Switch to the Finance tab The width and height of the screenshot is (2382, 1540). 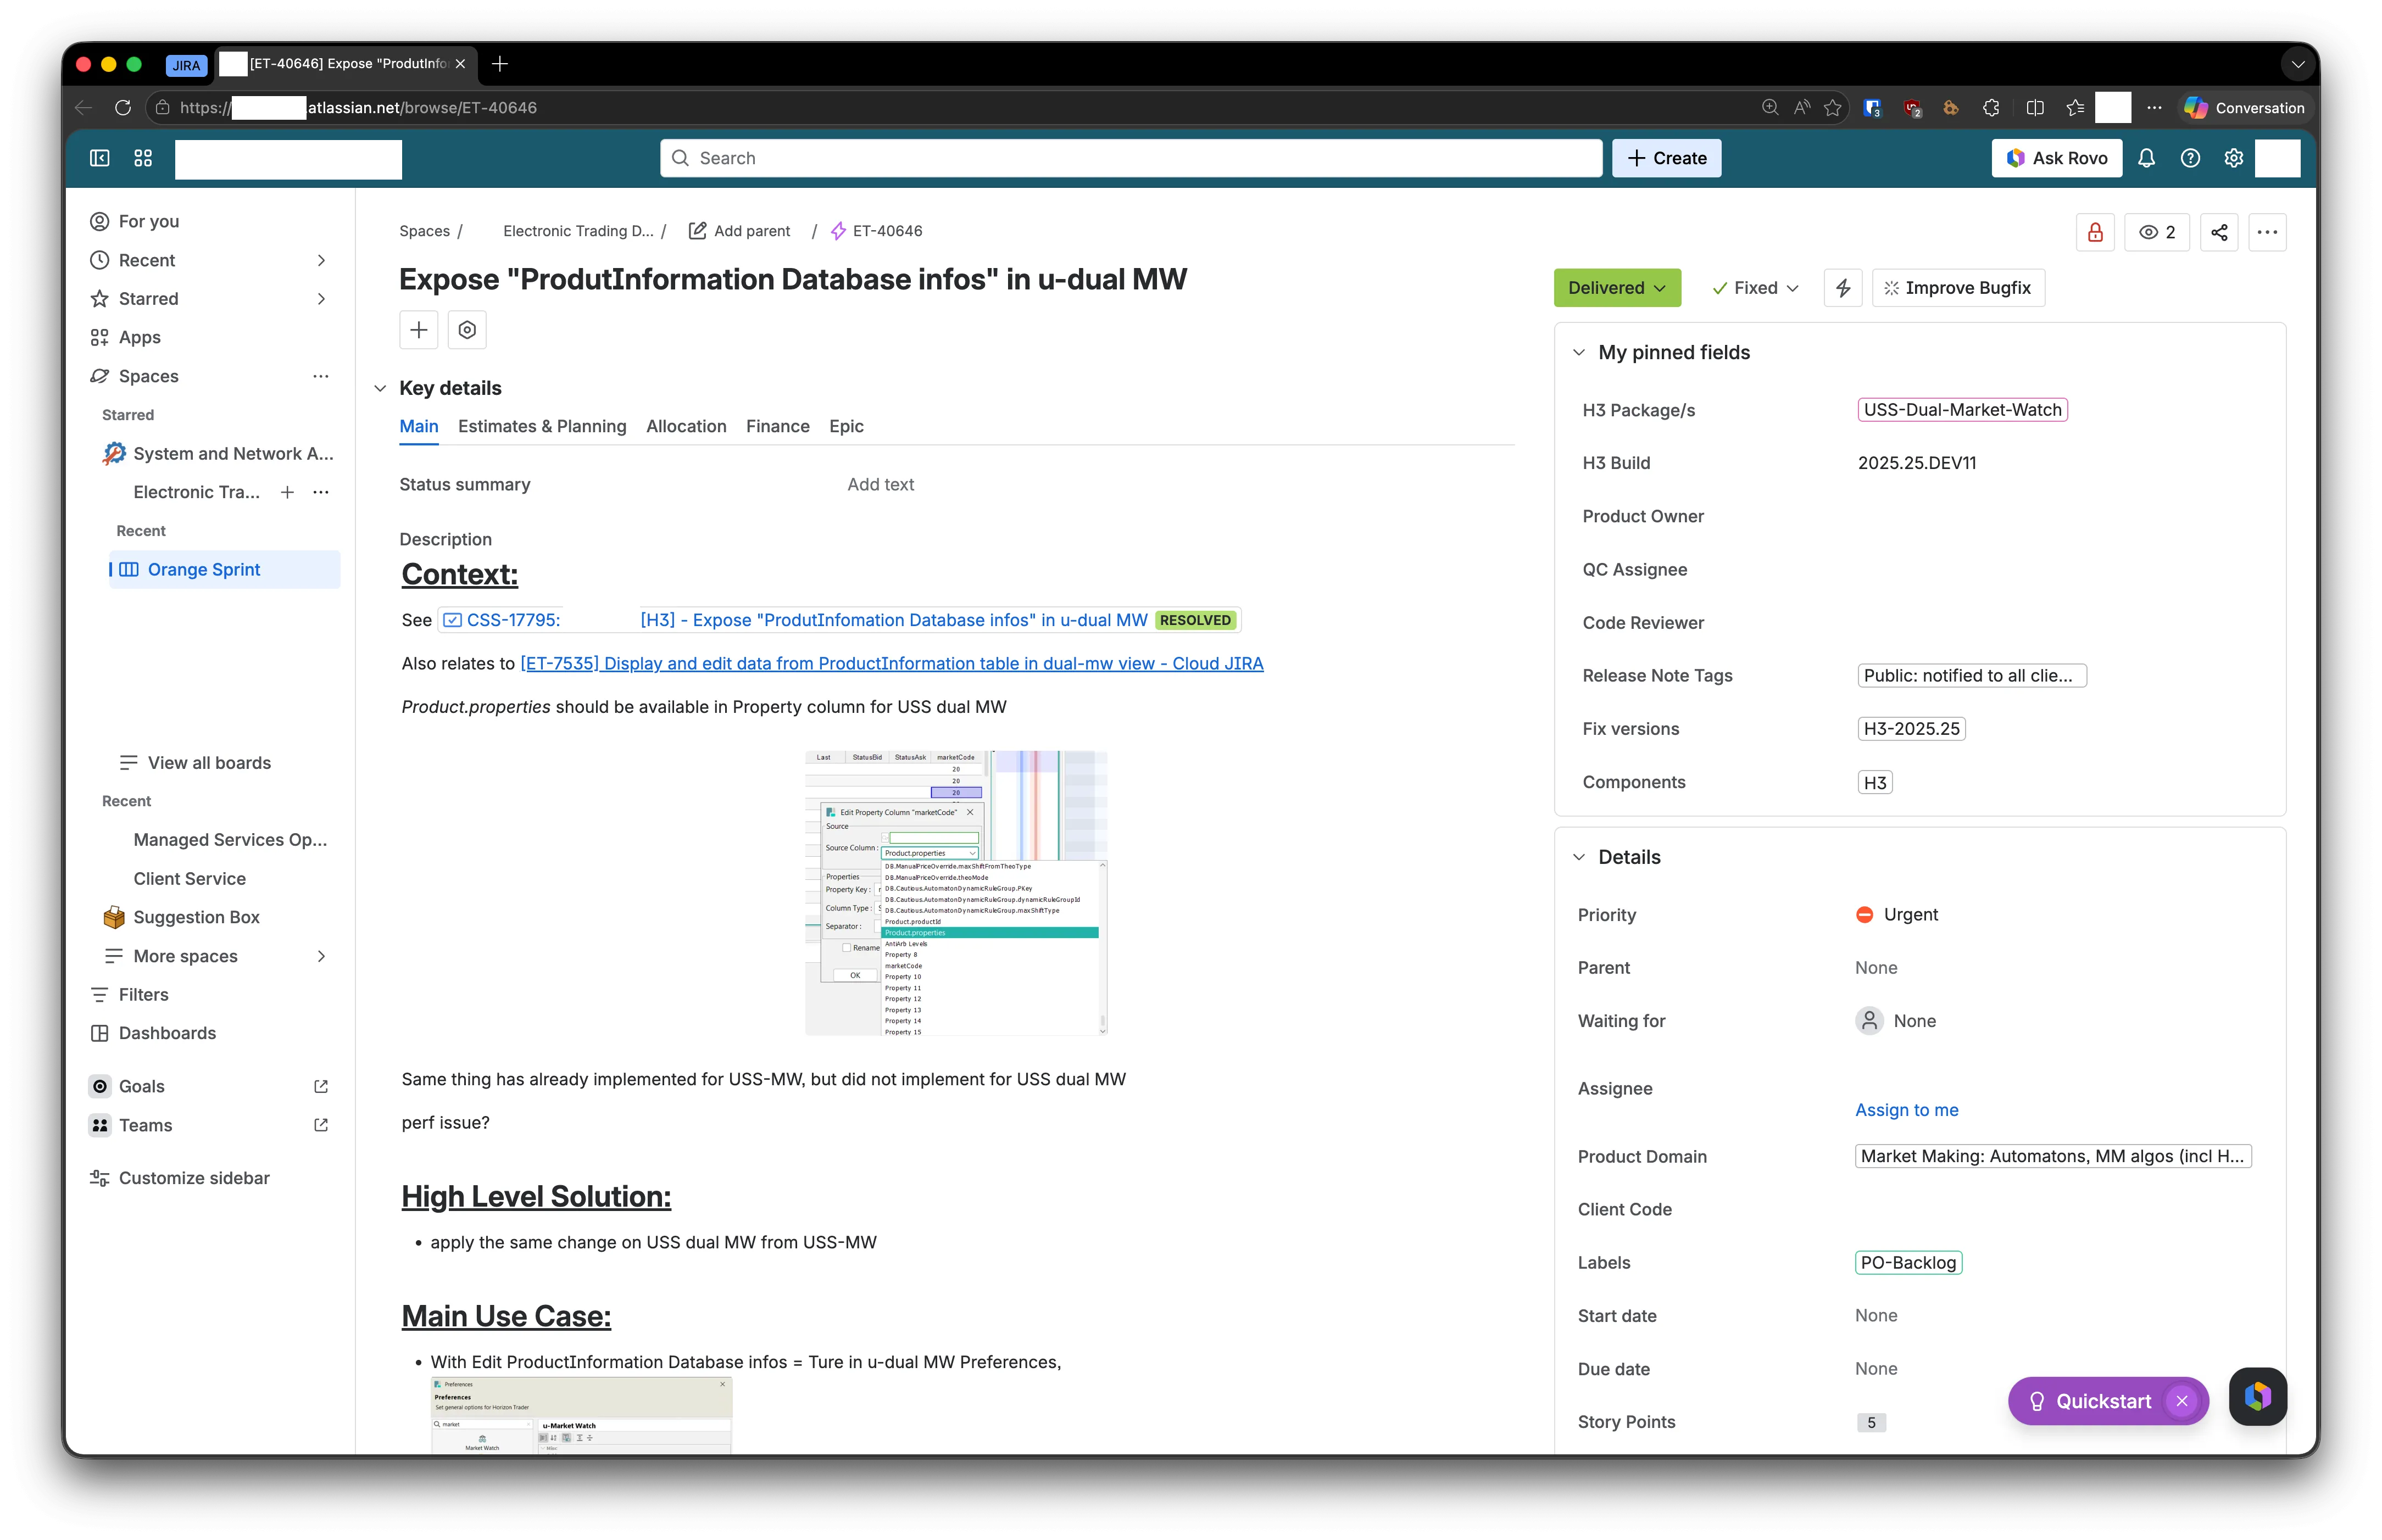point(777,426)
